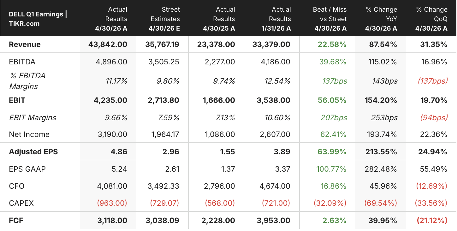Click the CFO row label
457x231 pixels.
[x=16, y=186]
